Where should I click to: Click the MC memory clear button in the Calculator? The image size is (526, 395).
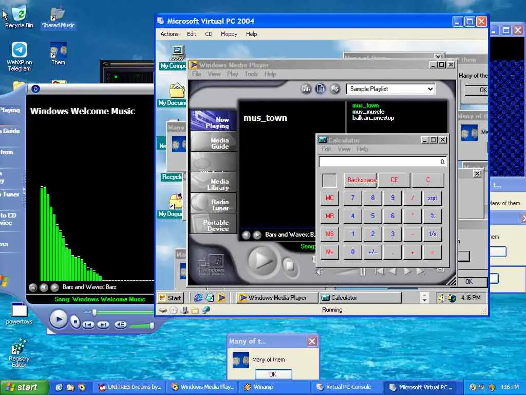[x=330, y=198]
